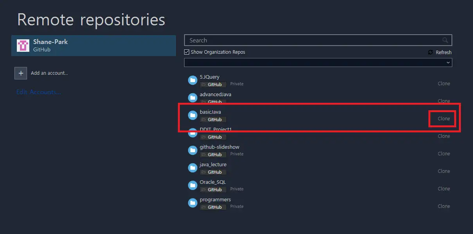Toggle the Show Organization Repos checkbox

tap(186, 52)
